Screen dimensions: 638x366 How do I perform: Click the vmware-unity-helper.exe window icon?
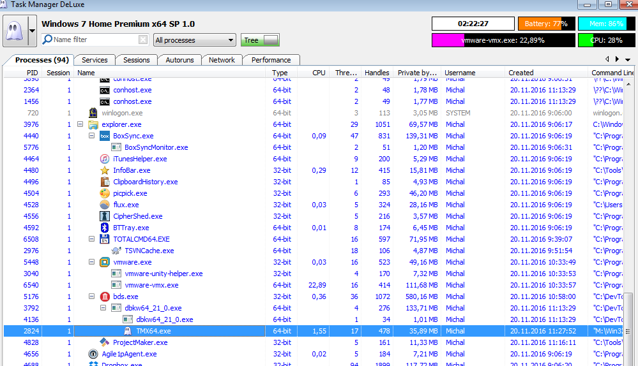pyautogui.click(x=116, y=274)
